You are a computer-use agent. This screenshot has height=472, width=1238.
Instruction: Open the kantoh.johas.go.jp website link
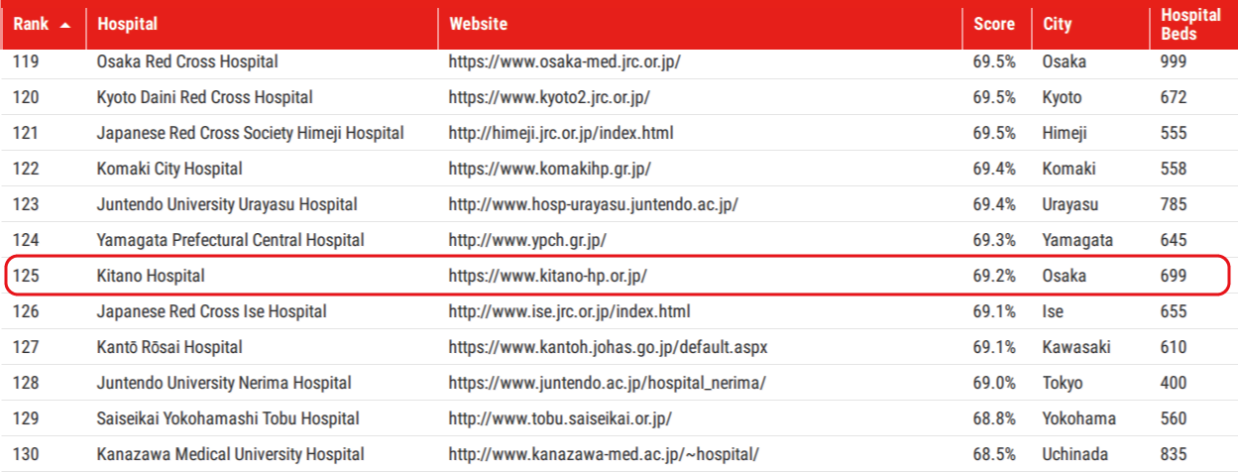click(x=608, y=347)
